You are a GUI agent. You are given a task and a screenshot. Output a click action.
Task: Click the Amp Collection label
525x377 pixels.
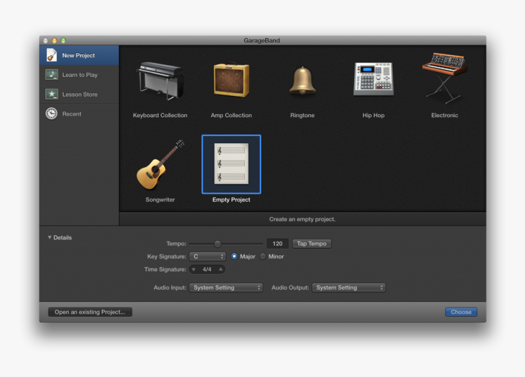coord(231,115)
